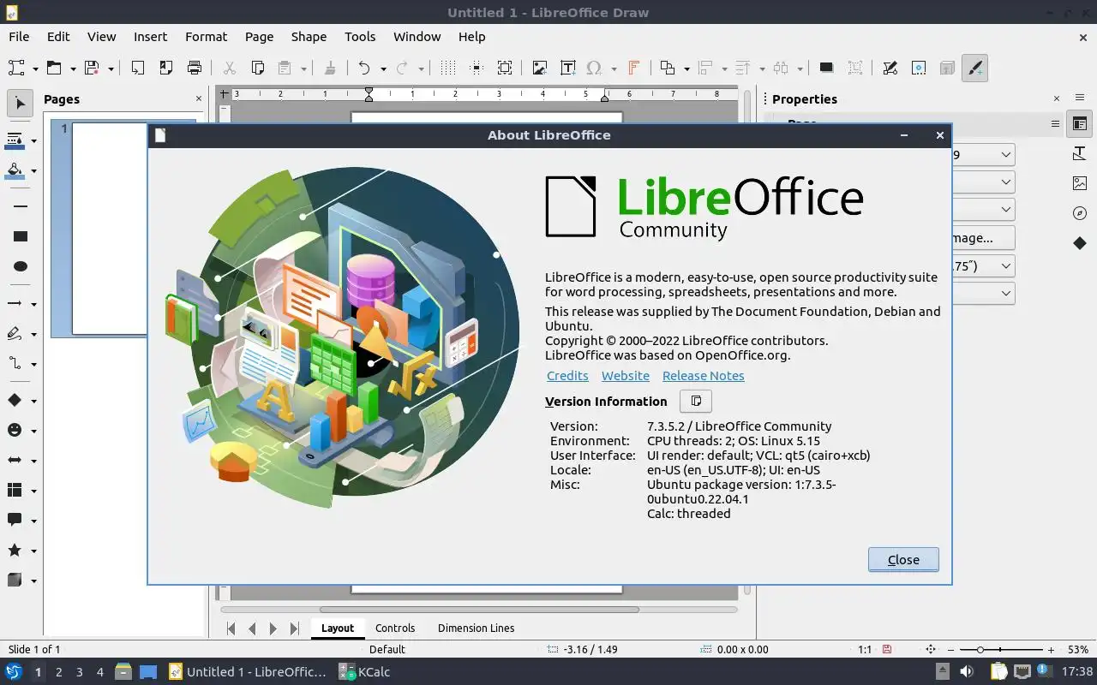Click the Export icon in the toolbar
Image resolution: width=1097 pixels, height=685 pixels.
click(137, 68)
